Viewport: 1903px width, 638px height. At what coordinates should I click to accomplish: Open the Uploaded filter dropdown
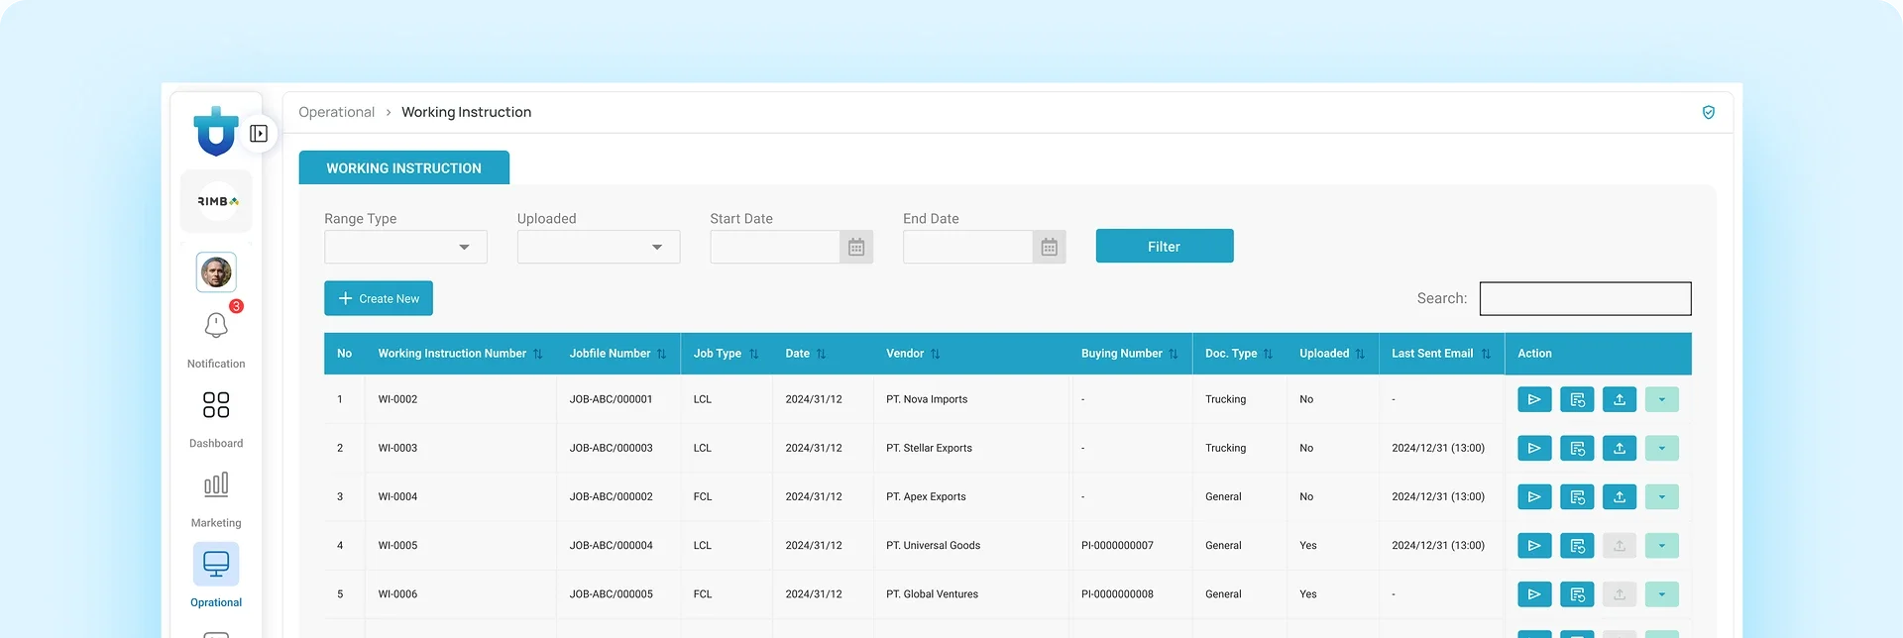click(599, 247)
